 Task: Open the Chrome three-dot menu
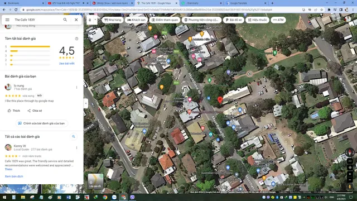point(353,10)
